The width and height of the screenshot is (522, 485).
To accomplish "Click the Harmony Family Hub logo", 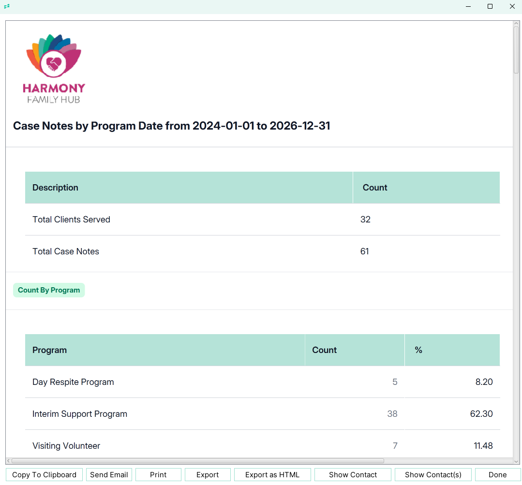I will [x=54, y=68].
